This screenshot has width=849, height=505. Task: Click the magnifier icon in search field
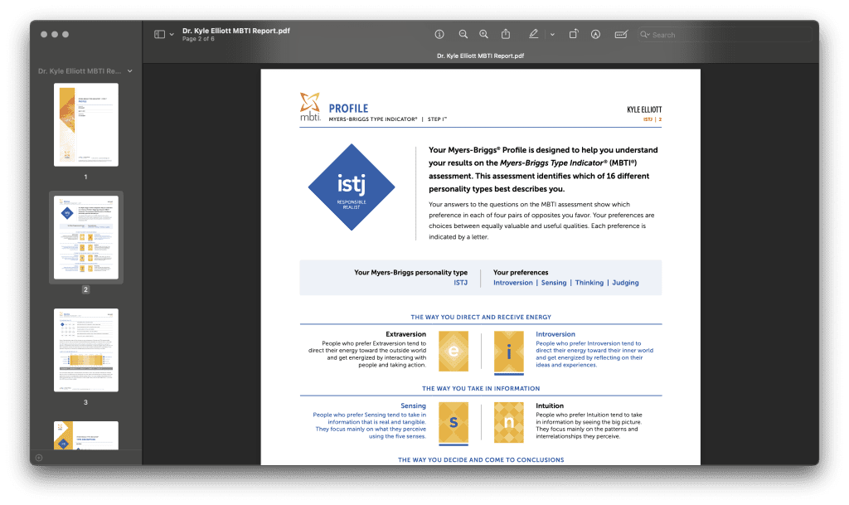pos(645,35)
